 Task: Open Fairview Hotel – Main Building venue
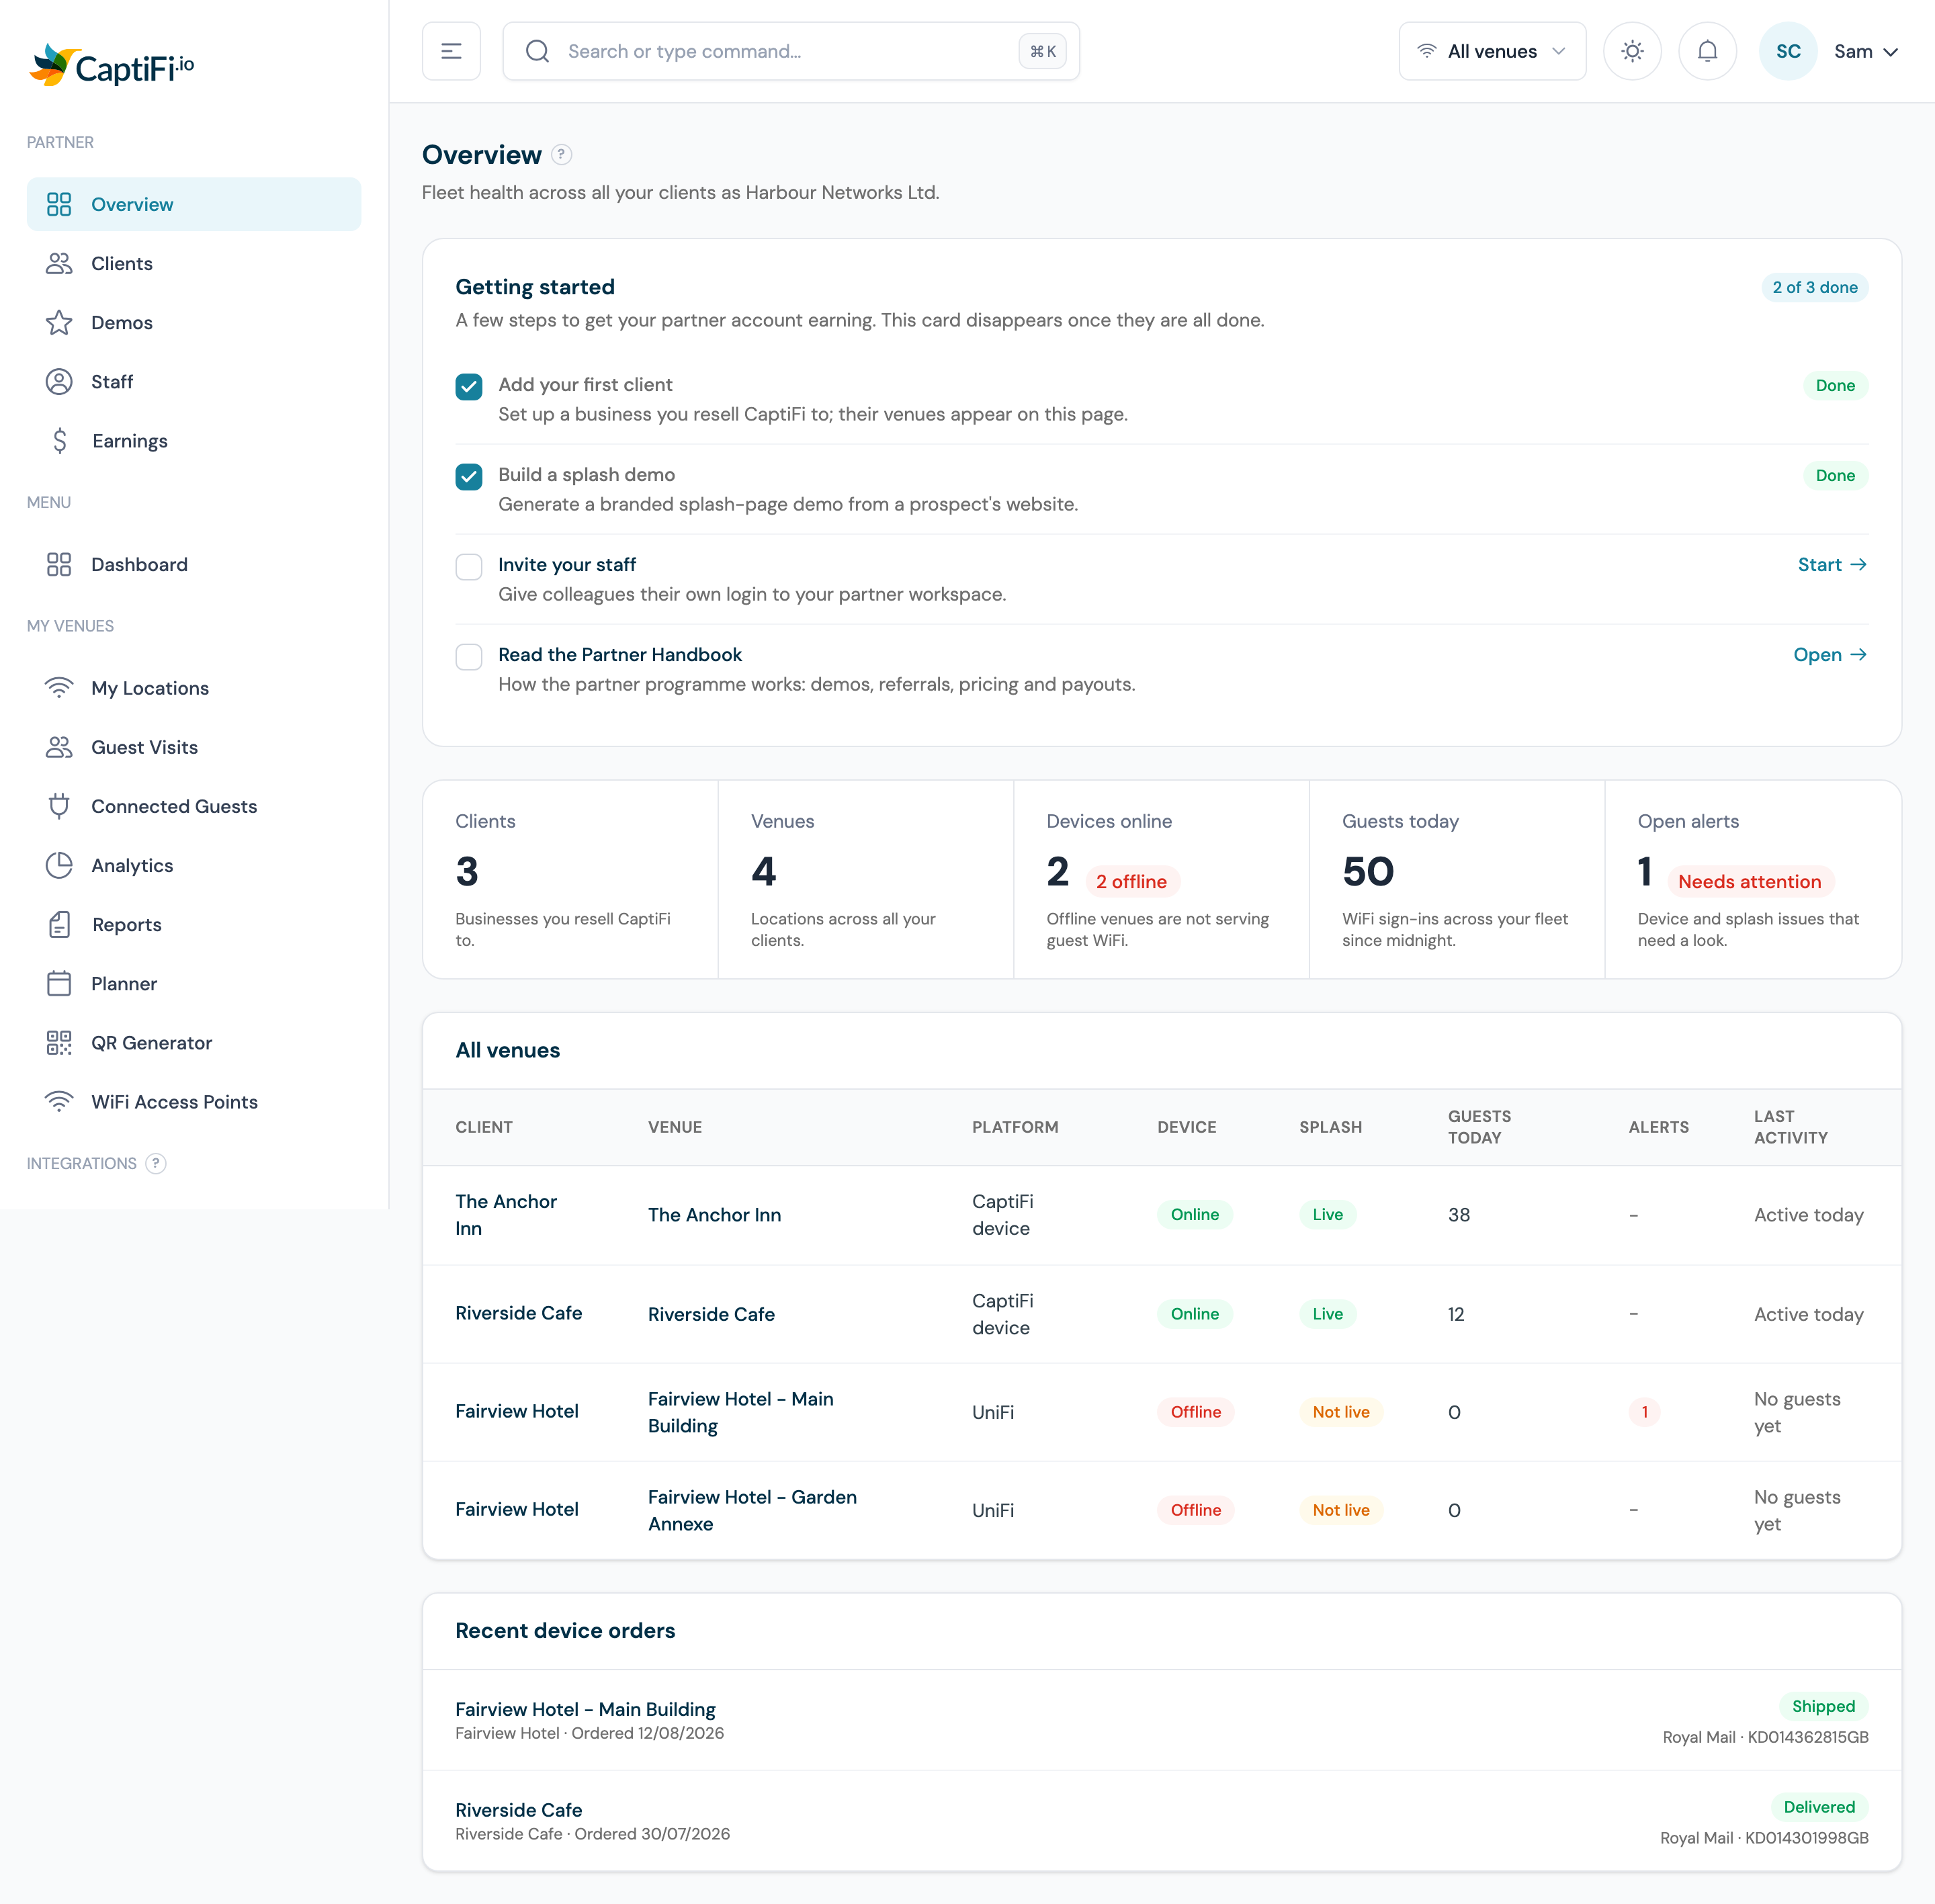(740, 1412)
